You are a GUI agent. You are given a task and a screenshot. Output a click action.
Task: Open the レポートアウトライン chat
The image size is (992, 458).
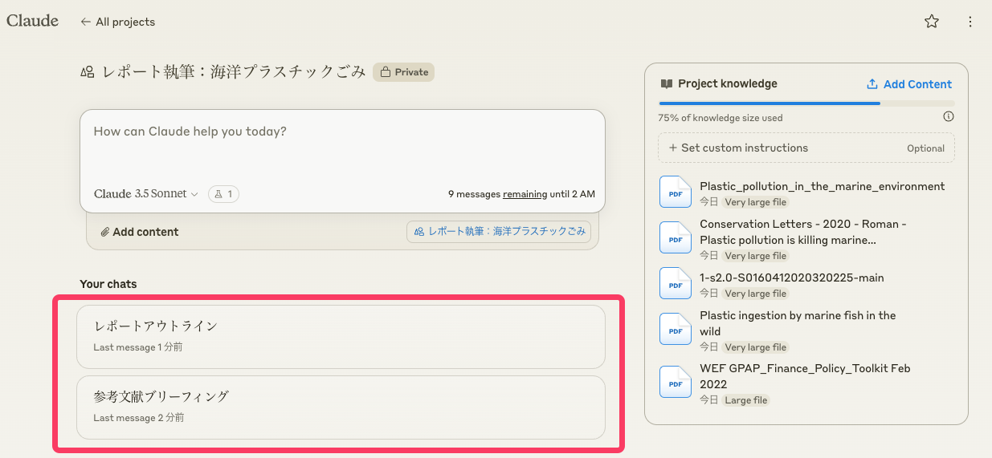[x=341, y=336]
